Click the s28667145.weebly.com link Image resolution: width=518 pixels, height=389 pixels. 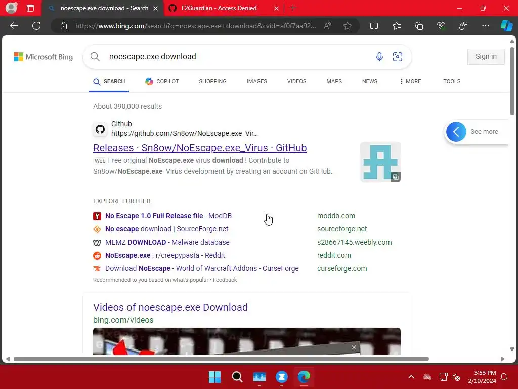(x=355, y=242)
